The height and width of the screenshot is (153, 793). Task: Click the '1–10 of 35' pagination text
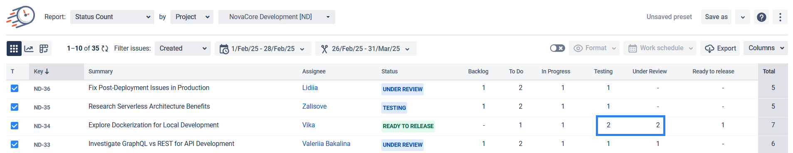coord(83,49)
